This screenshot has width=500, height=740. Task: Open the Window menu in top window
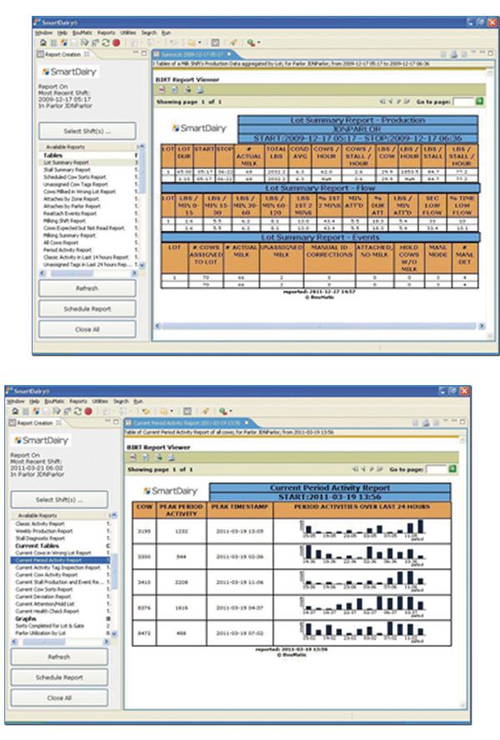click(x=44, y=33)
